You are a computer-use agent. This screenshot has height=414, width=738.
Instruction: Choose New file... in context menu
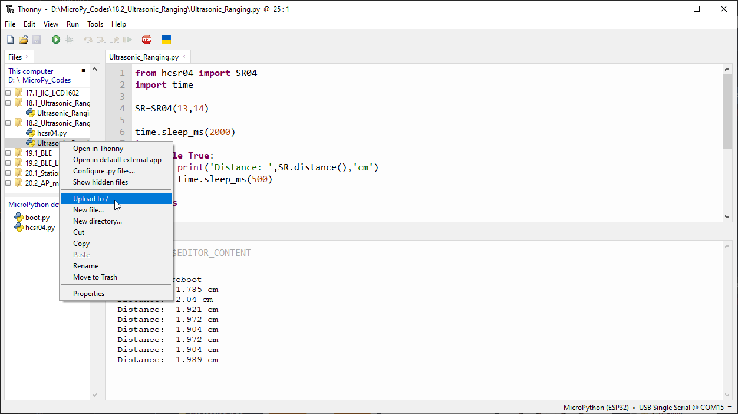pos(116,210)
